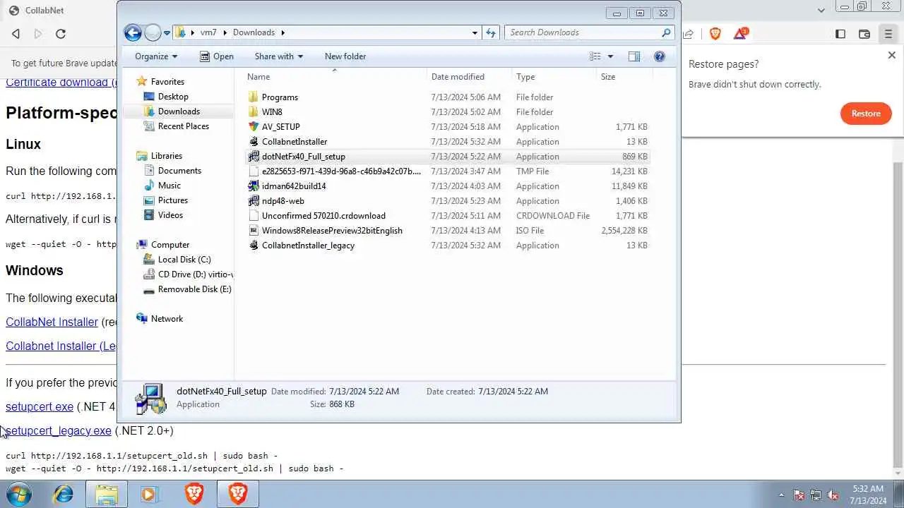Click the Brave Rewards triangle icon
This screenshot has width=904, height=508.
pos(740,33)
